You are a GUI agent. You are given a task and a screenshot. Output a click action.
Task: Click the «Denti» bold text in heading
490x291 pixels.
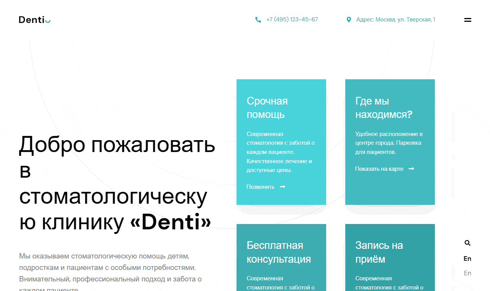171,222
